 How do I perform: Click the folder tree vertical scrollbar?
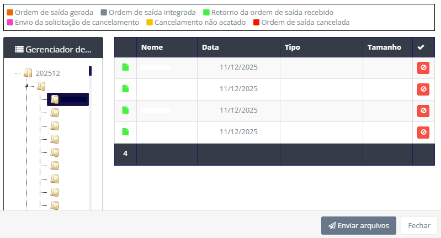click(x=90, y=138)
